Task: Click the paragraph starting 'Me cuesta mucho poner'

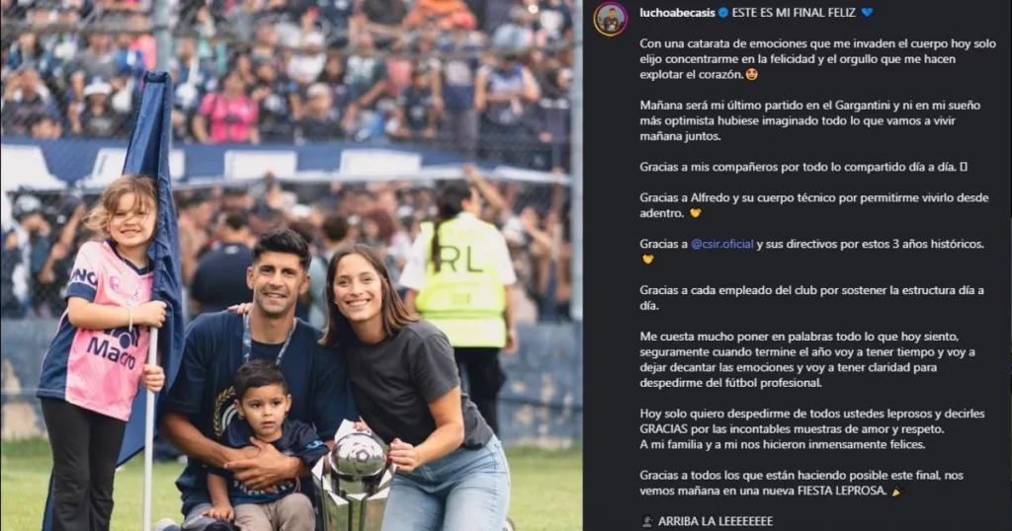Action: click(807, 359)
